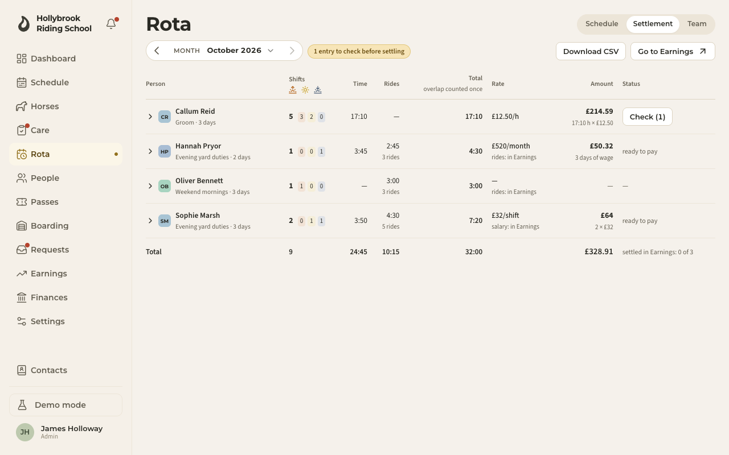
Task: Toggle Demo mode
Action: point(65,405)
